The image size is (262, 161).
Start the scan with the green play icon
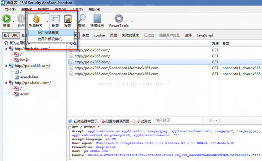7,19
